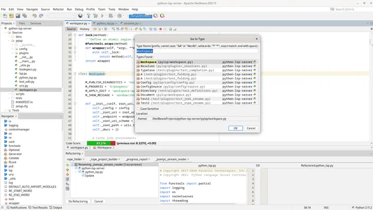This screenshot has width=373, height=210.
Task: Switch to the python_lsp.py editor tab
Action: pyautogui.click(x=105, y=23)
